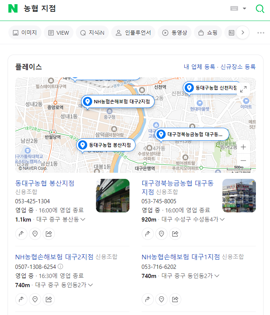Screen dimensions: 270x315
Task: Click 내 업체 등록 link
Action: tap(200, 67)
